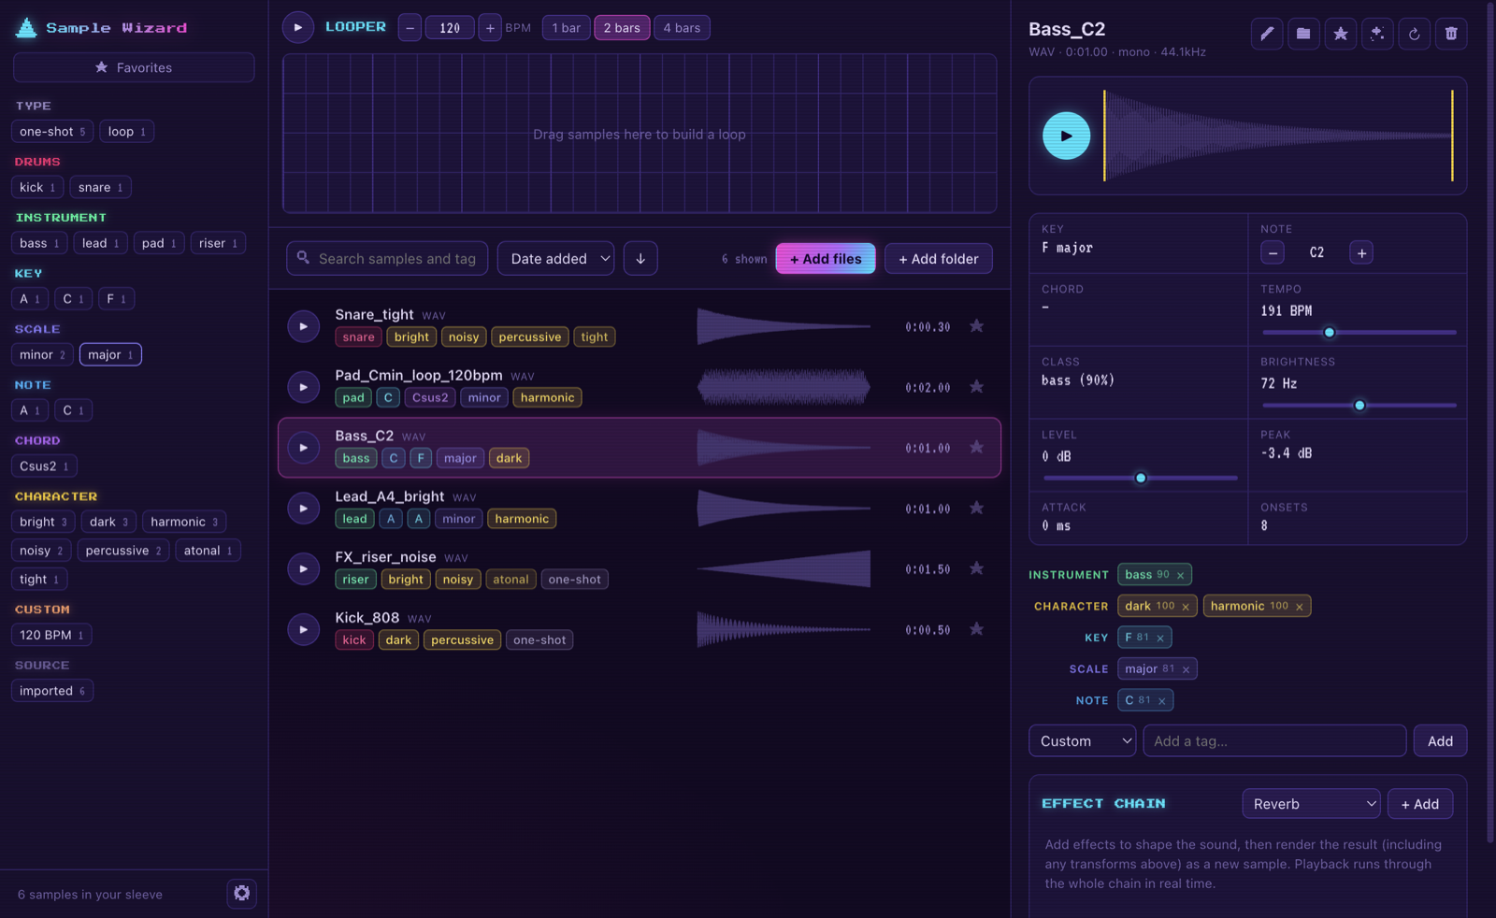Toggle the one-shot type filter
This screenshot has height=918, width=1496.
pos(52,132)
